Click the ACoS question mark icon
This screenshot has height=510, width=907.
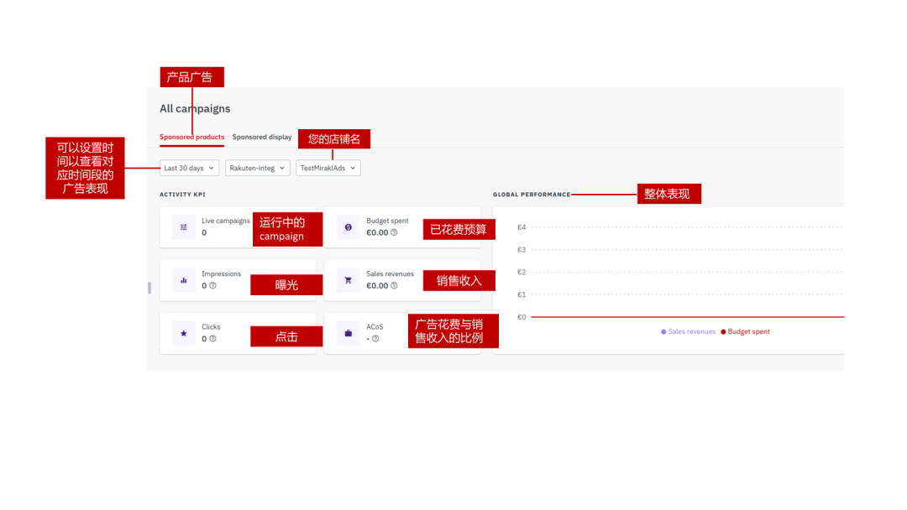(376, 339)
